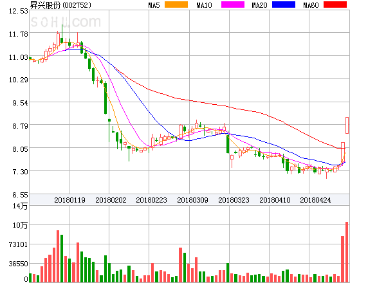Click the blue MA20 legend swatch
The height and width of the screenshot is (283, 386).
click(284, 5)
